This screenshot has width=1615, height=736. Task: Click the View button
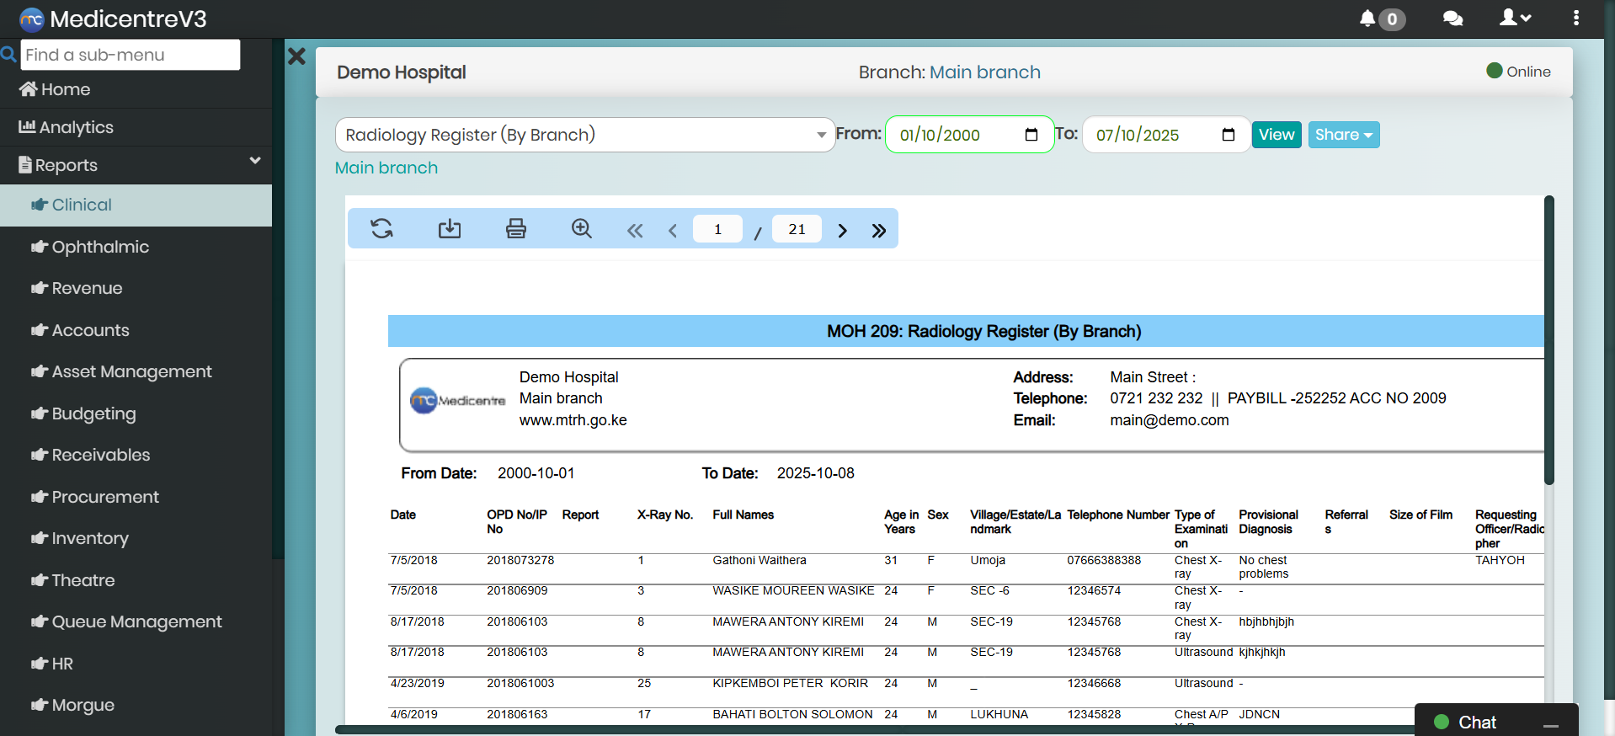point(1276,135)
